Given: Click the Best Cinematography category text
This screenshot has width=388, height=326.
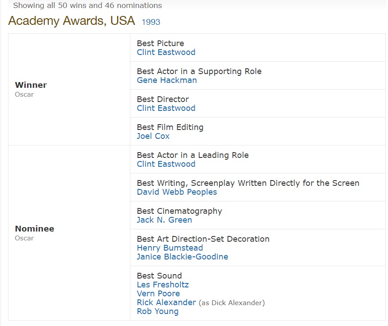Looking at the screenshot, I should tap(180, 211).
